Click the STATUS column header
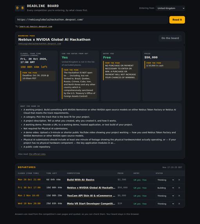 tap(159, 173)
